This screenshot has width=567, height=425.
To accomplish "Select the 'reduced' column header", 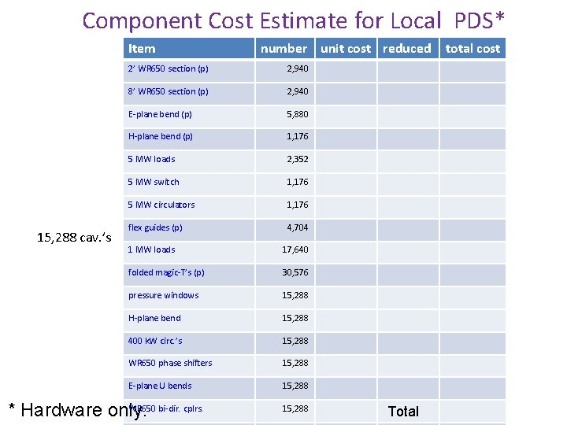I will (407, 49).
